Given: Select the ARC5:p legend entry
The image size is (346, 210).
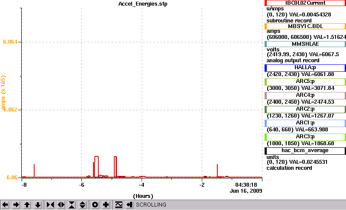Looking at the screenshot, I should (305, 82).
